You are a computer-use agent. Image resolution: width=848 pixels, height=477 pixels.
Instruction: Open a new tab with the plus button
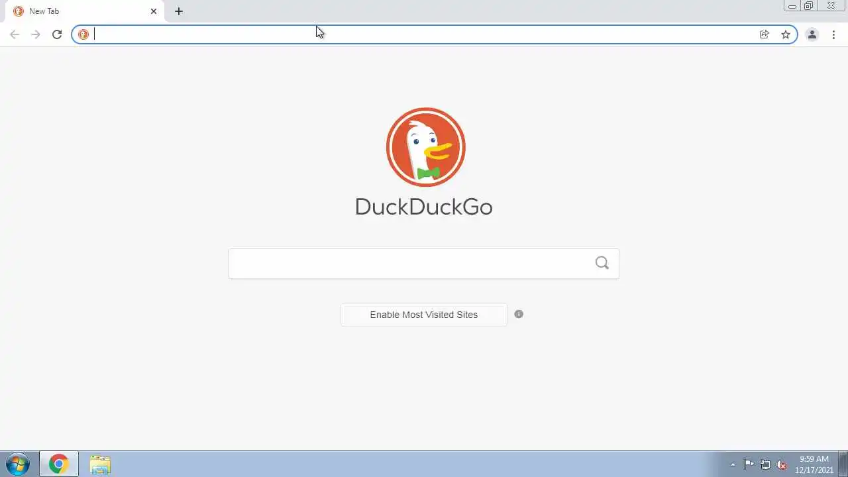click(179, 11)
